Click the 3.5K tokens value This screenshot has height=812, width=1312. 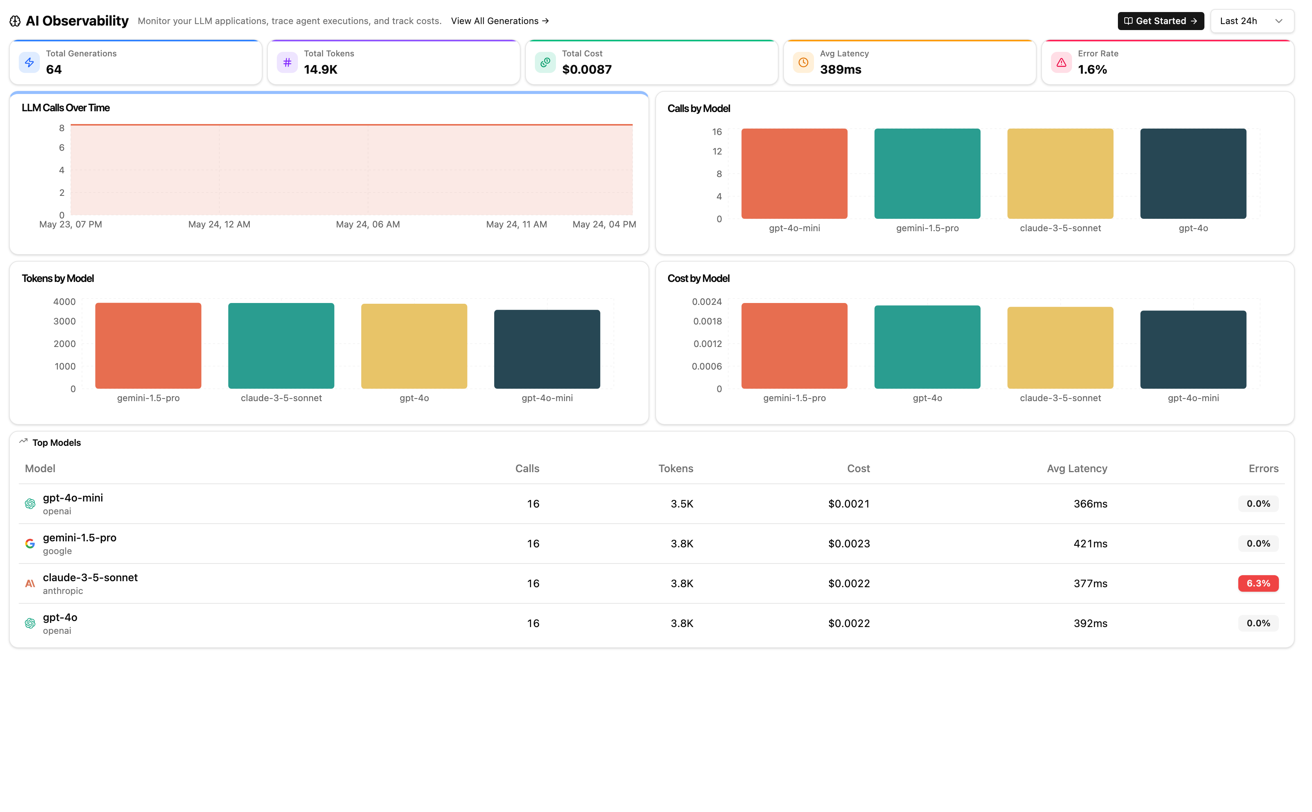[x=682, y=504]
